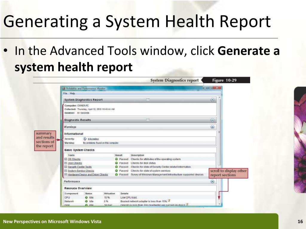
Task: Collapse the System Diagnostics Report section
Action: click(x=212, y=100)
